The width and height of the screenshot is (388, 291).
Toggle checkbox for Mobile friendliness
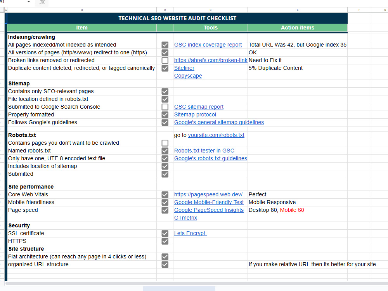[x=165, y=203]
